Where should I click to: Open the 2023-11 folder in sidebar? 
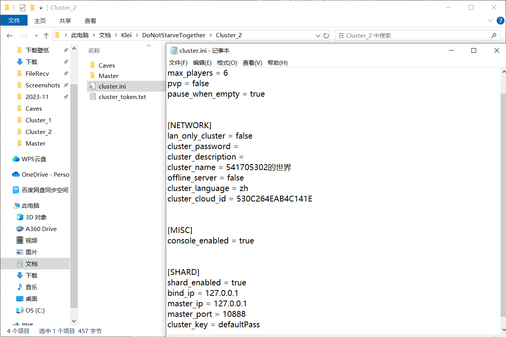click(37, 97)
